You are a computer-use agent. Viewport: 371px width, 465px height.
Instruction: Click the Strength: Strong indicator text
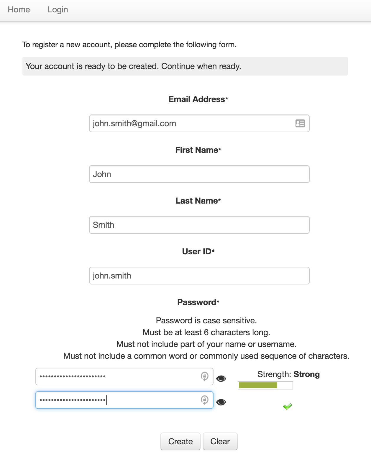[288, 374]
